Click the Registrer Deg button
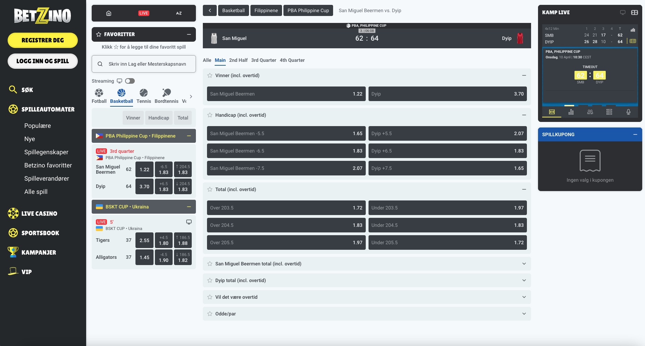Image resolution: width=645 pixels, height=346 pixels. (x=43, y=40)
